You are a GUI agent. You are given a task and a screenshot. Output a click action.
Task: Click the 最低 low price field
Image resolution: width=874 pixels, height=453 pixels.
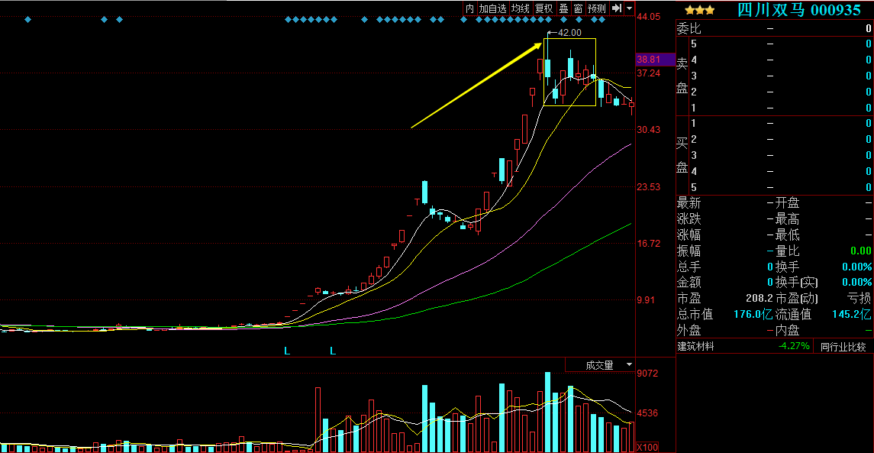(824, 235)
